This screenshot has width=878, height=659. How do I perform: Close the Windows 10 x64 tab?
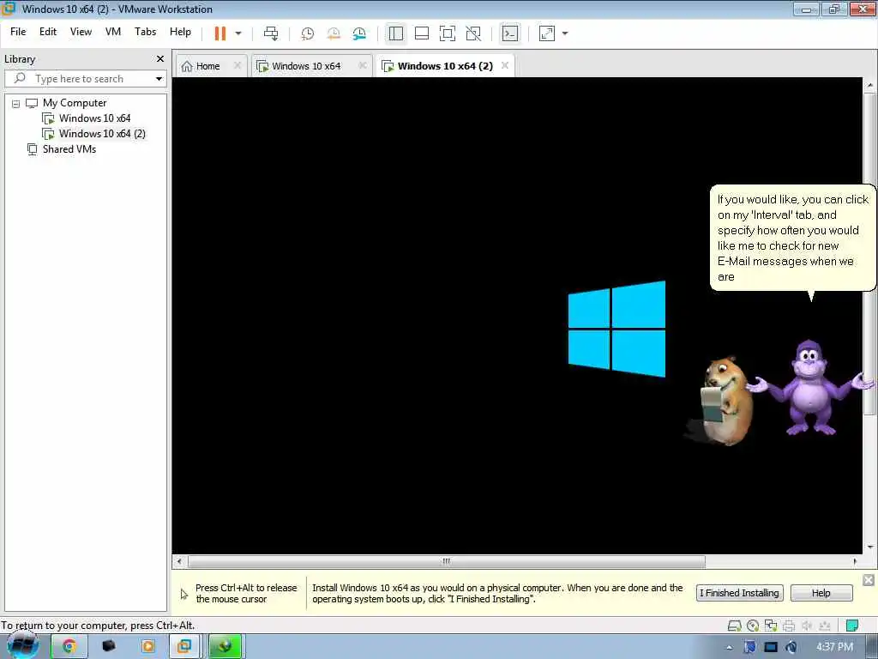(363, 65)
